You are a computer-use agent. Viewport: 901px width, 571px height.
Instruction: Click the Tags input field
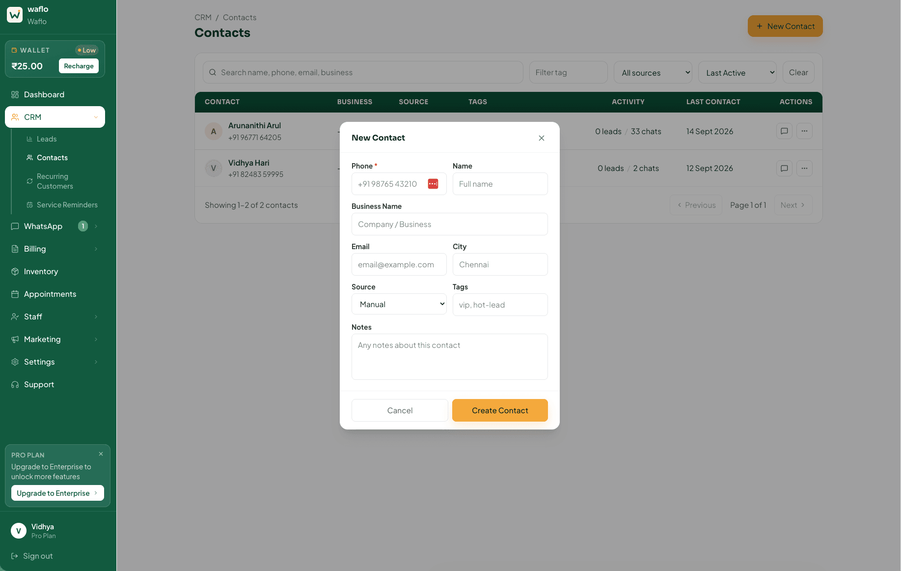500,305
